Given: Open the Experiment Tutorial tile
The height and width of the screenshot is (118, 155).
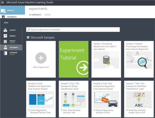Looking at the screenshot, I should point(74,59).
